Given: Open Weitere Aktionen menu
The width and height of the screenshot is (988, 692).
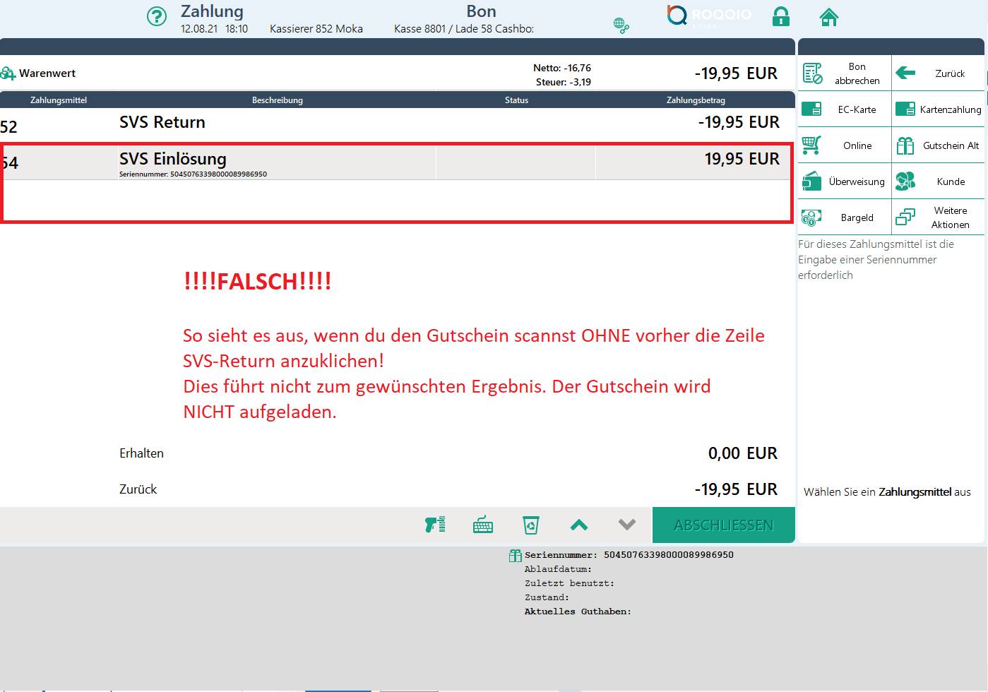Looking at the screenshot, I should point(938,217).
